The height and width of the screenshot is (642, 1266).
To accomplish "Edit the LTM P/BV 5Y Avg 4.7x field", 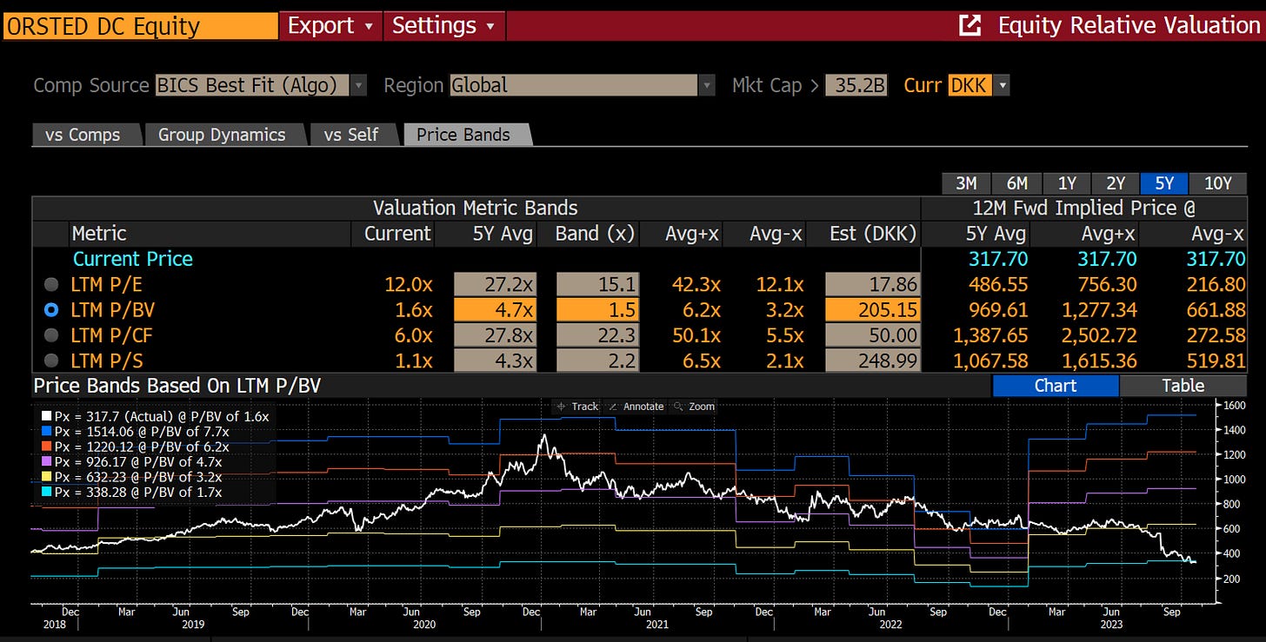I will (x=494, y=309).
